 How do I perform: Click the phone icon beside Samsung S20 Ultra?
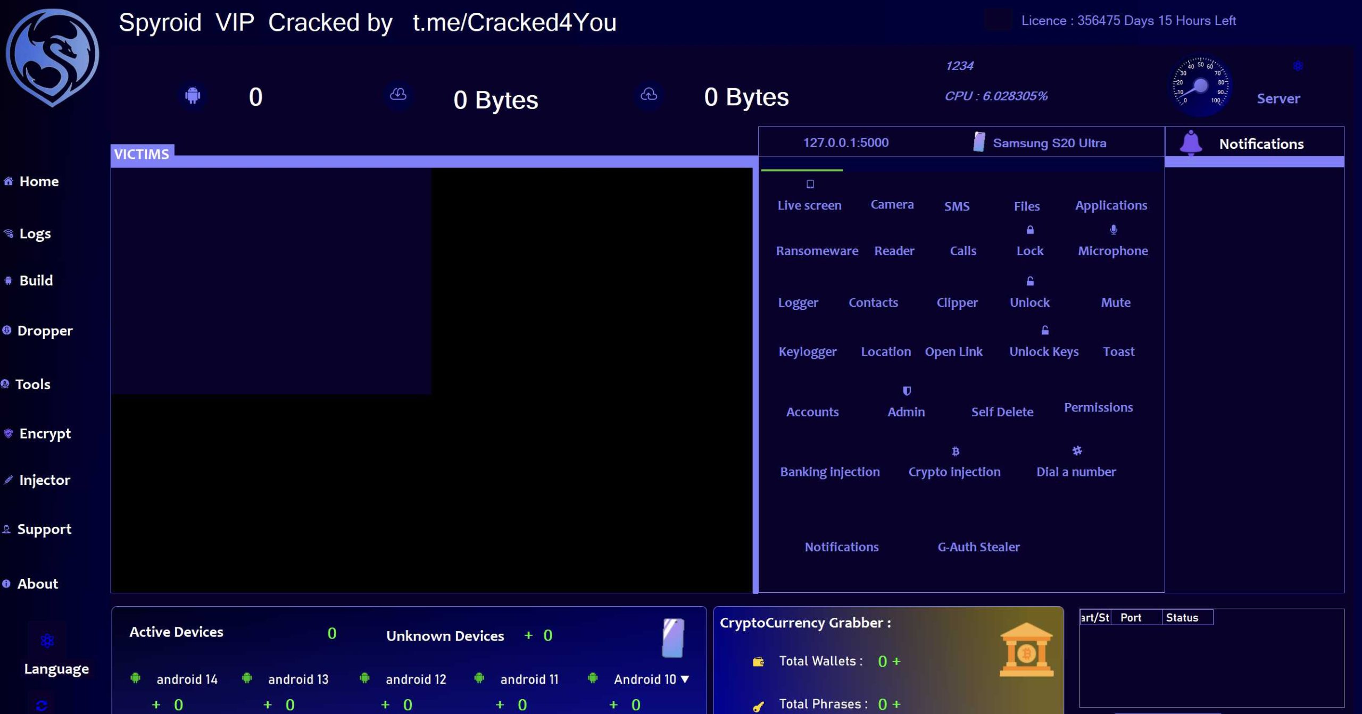point(979,142)
